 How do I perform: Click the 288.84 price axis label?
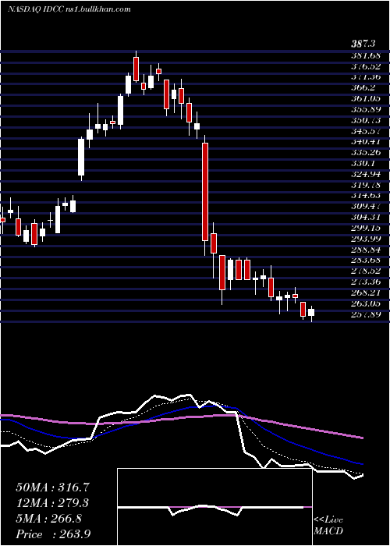tap(367, 250)
